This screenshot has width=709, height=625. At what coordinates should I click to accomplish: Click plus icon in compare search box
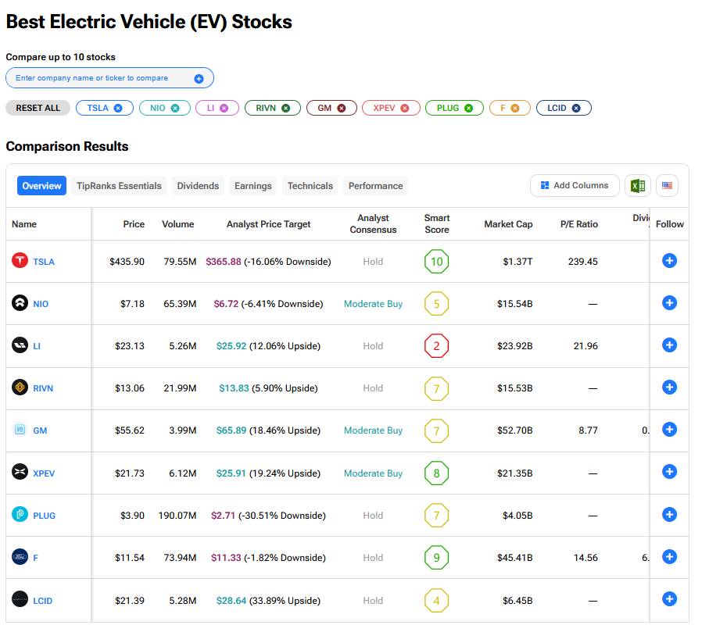pos(199,78)
